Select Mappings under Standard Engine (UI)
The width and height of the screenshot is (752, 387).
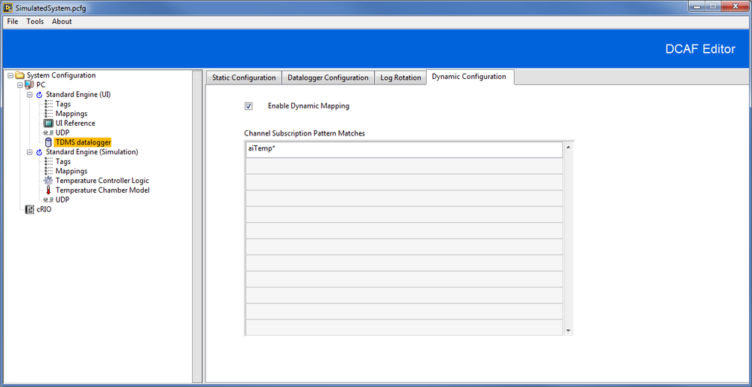72,114
